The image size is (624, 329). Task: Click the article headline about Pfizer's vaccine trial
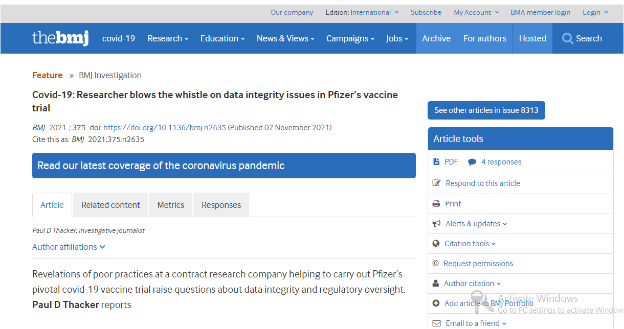(215, 101)
